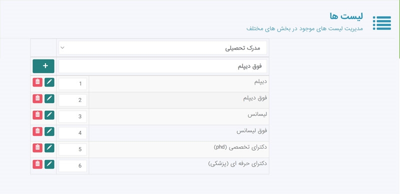Click the pencil icon for فوق لیسانس
This screenshot has width=400, height=194.
(49, 131)
